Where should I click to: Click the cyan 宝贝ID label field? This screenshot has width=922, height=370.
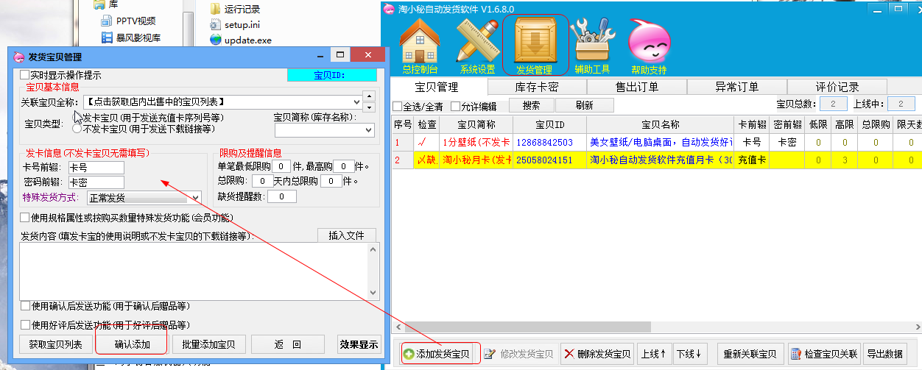tap(334, 75)
